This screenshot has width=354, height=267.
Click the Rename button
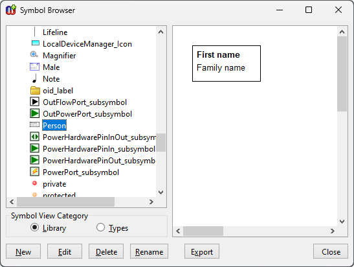point(149,251)
